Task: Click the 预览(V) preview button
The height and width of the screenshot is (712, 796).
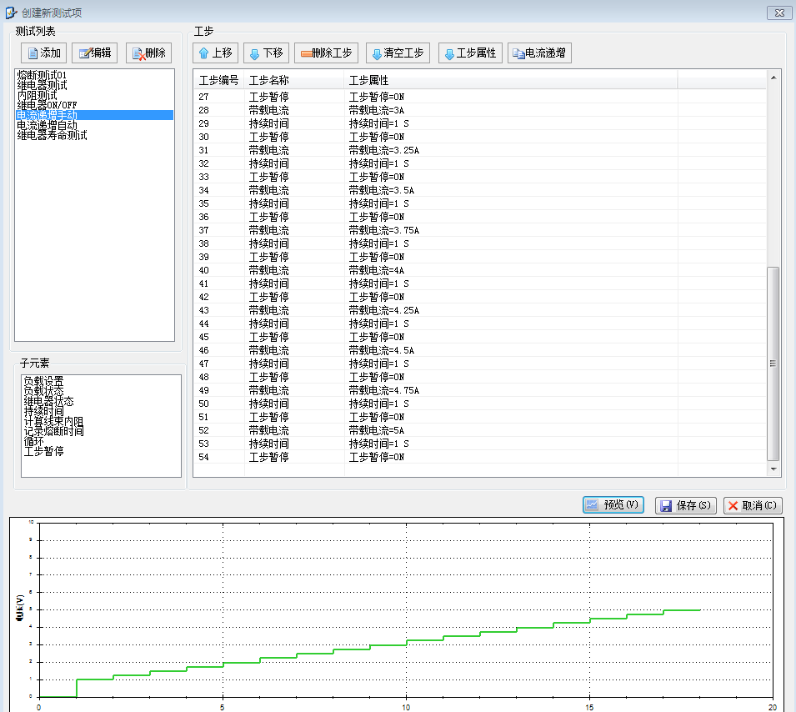Action: pyautogui.click(x=613, y=504)
